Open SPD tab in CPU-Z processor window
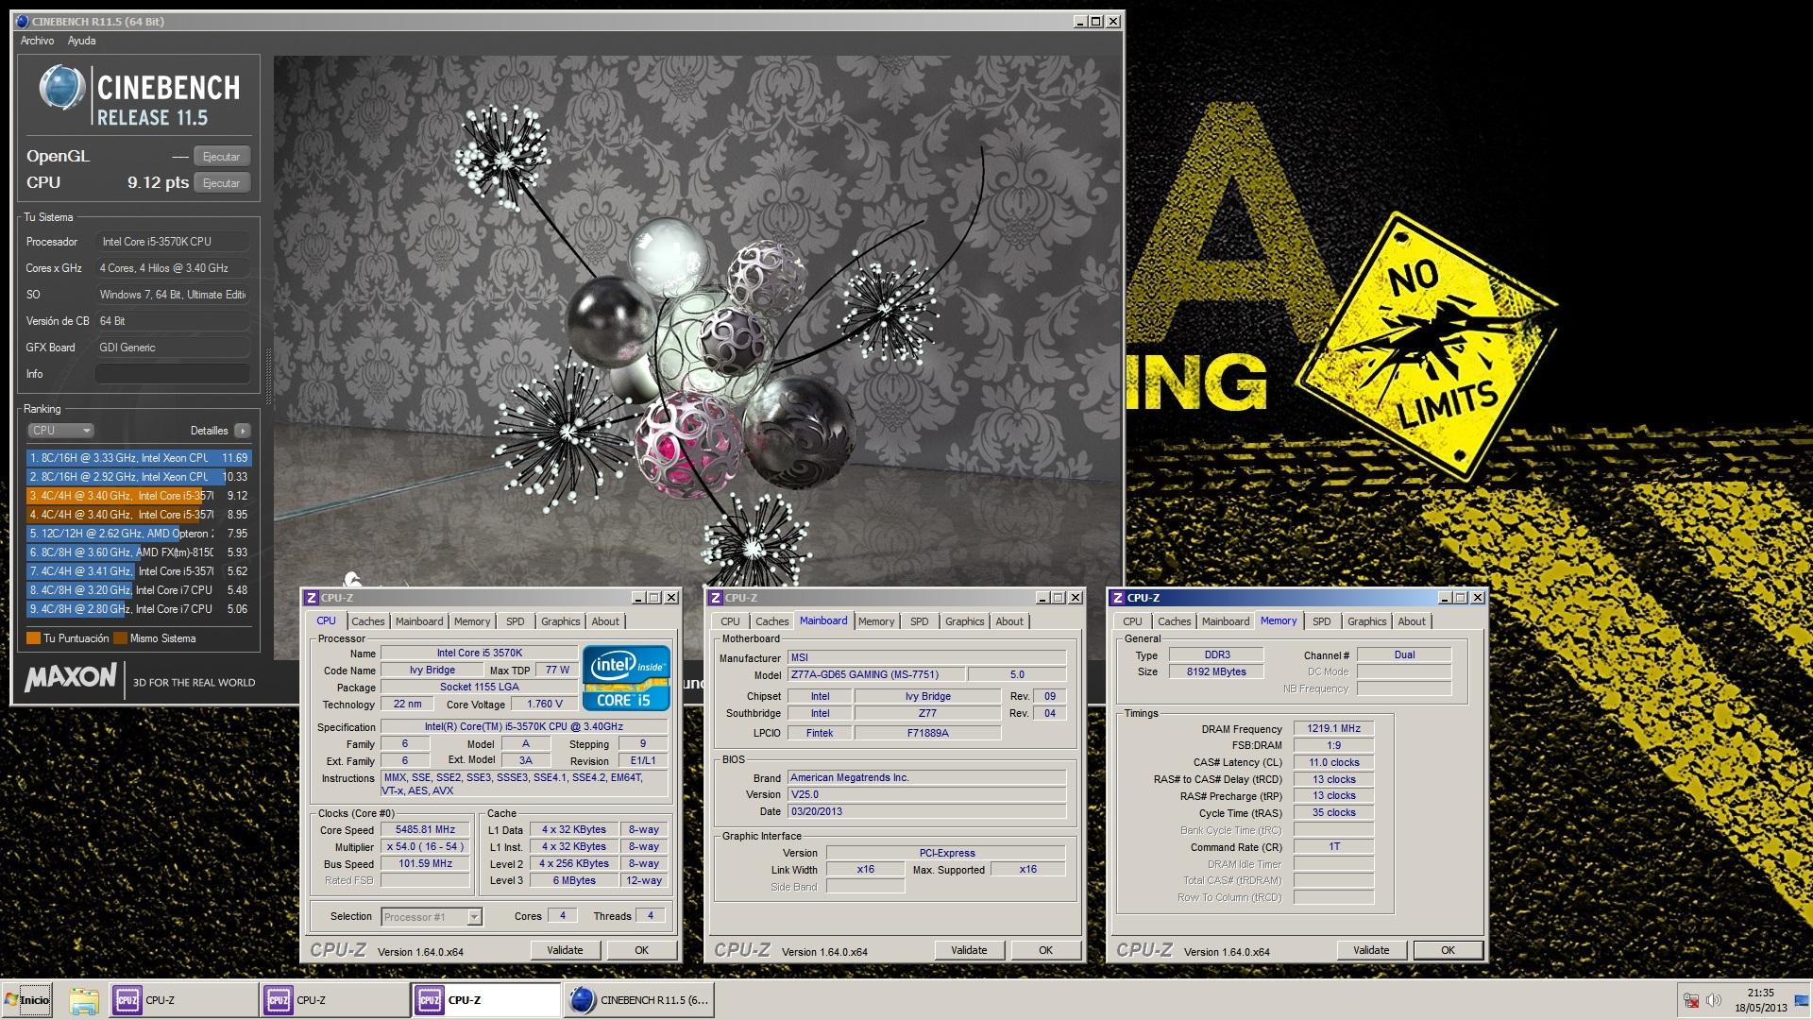 515,621
